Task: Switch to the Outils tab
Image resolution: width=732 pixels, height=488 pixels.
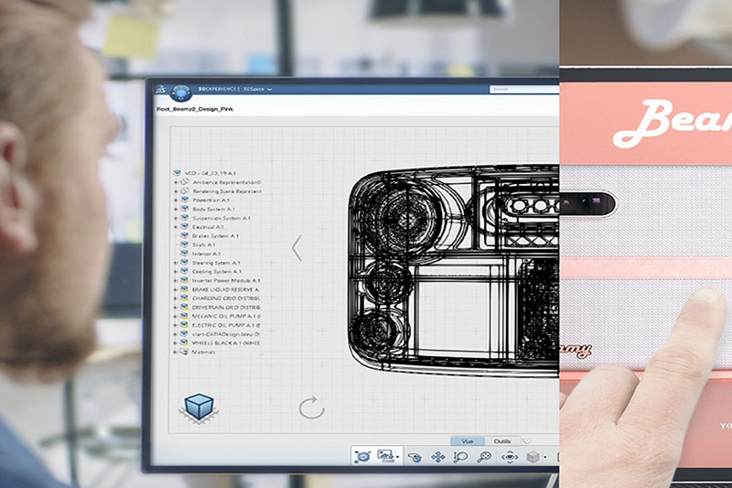Action: click(502, 441)
